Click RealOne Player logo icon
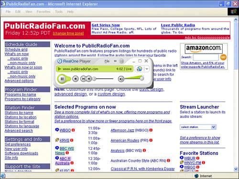Viewport: 239px width, 179px height. pos(59,61)
